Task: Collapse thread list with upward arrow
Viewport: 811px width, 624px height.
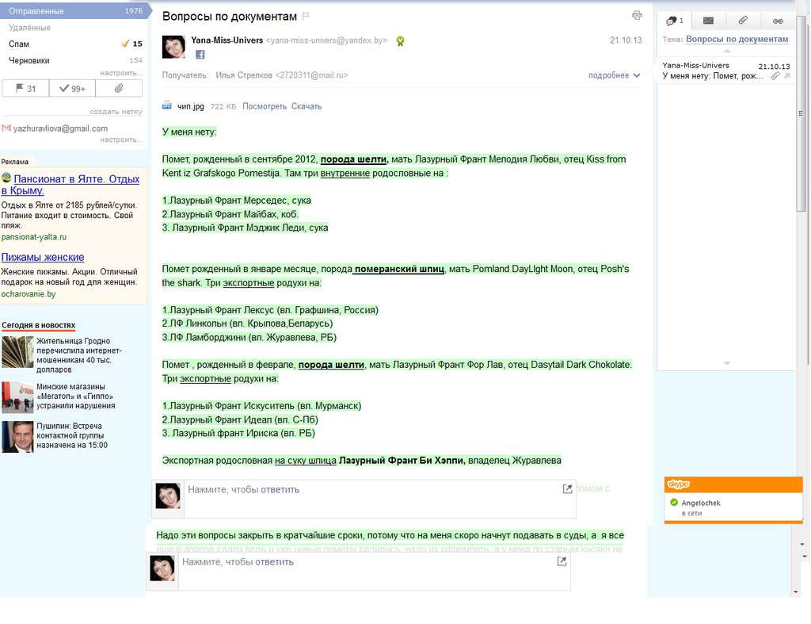Action: (x=727, y=51)
